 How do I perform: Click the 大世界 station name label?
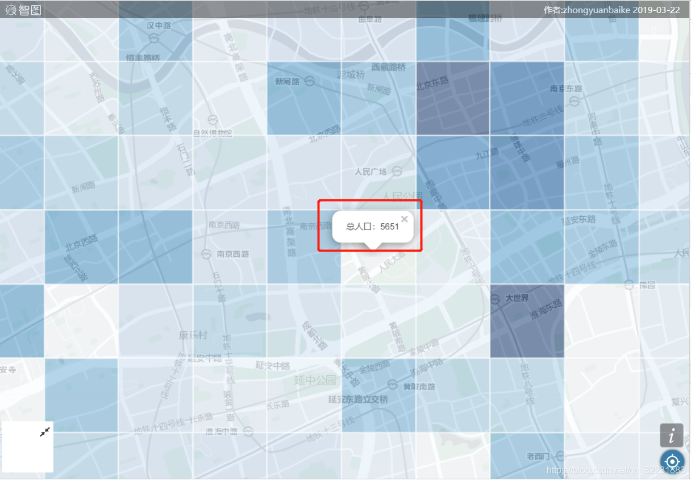click(x=517, y=298)
